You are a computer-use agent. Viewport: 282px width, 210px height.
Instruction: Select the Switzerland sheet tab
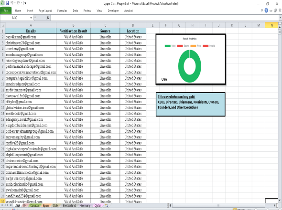pyautogui.click(x=69, y=205)
